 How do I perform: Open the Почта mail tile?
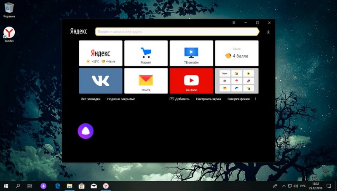point(146,81)
